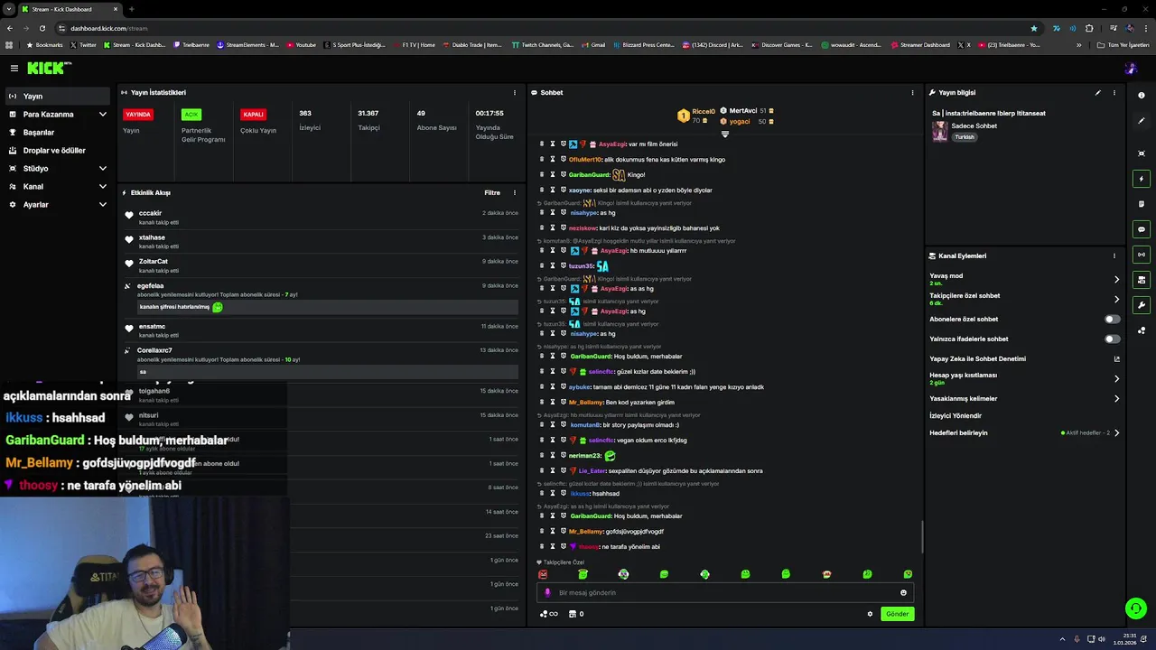Select Başarılar in the left sidebar

click(59, 133)
